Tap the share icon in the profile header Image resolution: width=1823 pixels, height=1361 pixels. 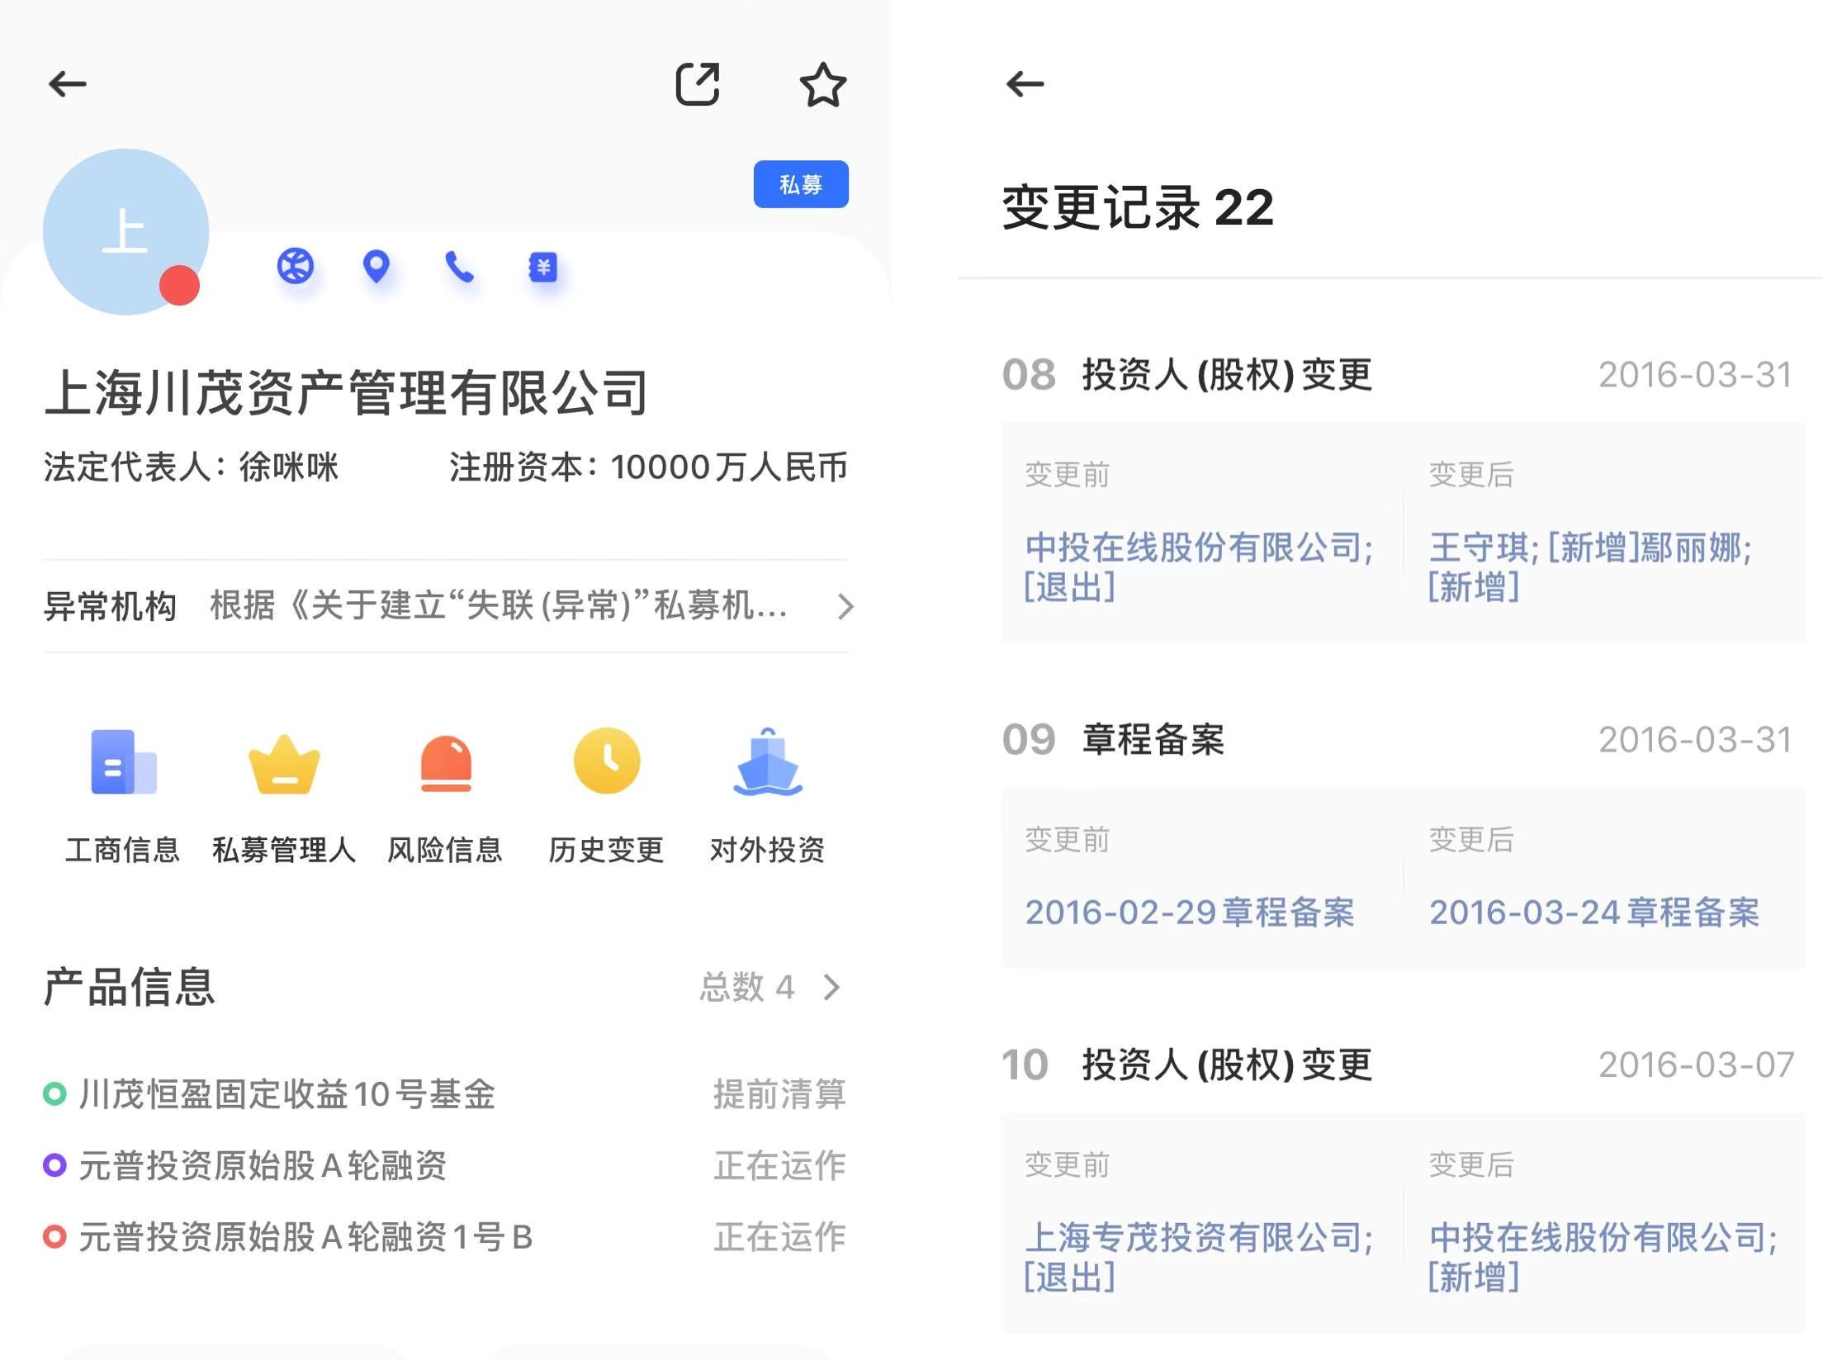pos(698,83)
